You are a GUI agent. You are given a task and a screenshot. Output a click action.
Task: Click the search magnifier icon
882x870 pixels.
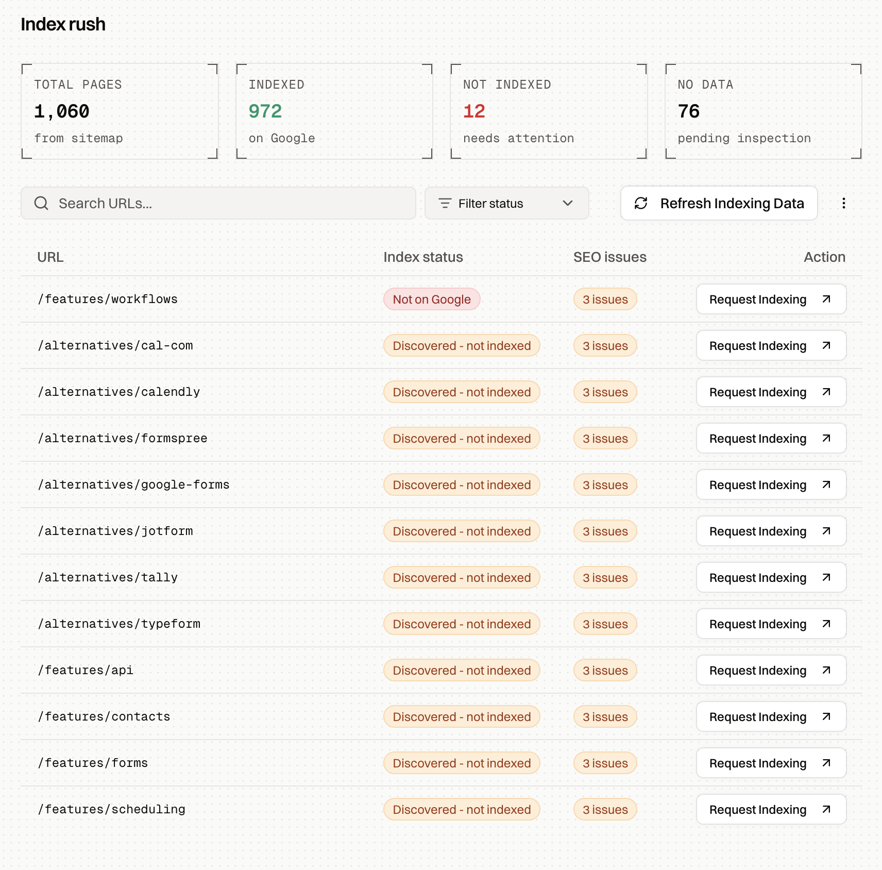[x=41, y=203]
